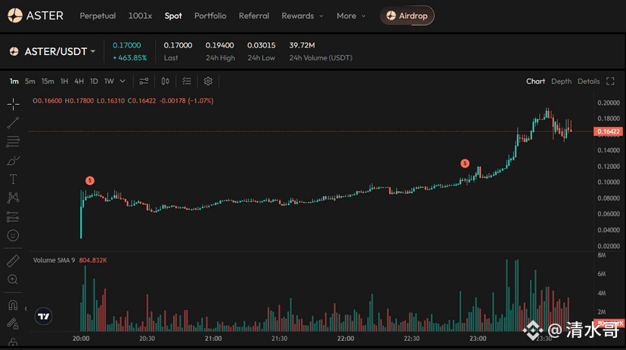Go to Perpetual trading
626x350 pixels.
click(98, 16)
